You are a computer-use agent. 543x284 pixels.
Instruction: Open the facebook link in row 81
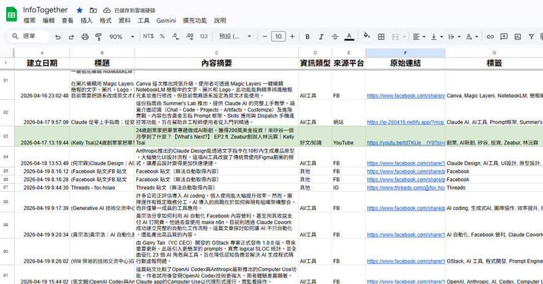(x=405, y=95)
